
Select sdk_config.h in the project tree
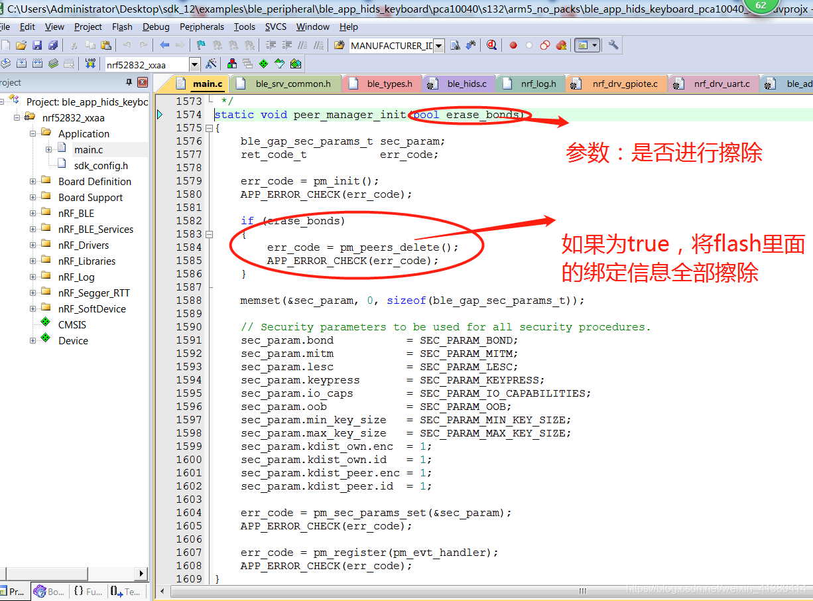point(101,165)
